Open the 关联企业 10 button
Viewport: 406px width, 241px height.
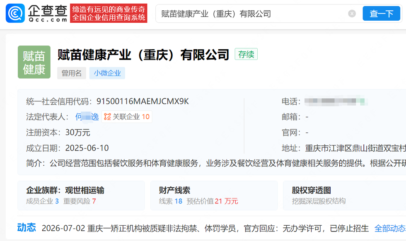[127, 117]
